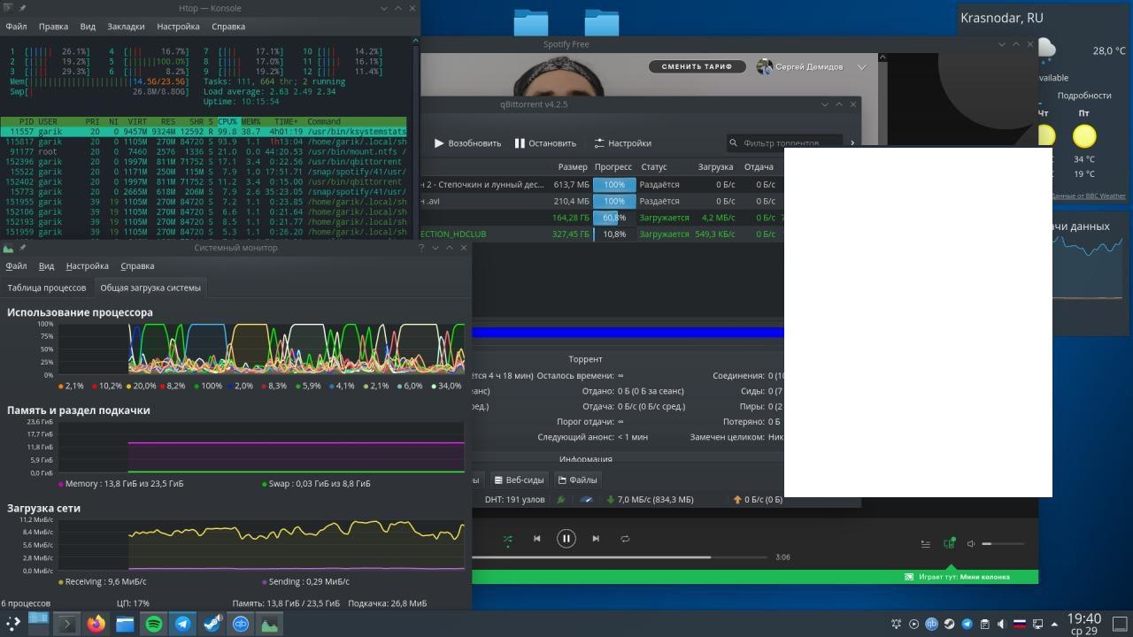
Task: Select Общая загрузка системы tab
Action: [150, 288]
